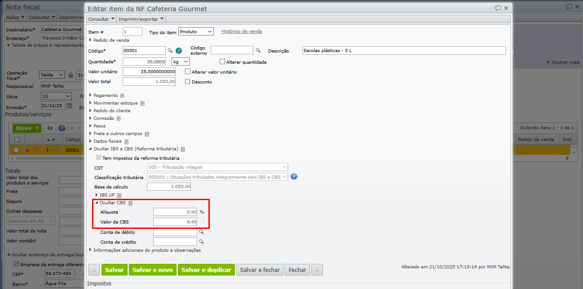Click into the Valor unitário field
The height and width of the screenshot is (289, 583).
coord(149,71)
